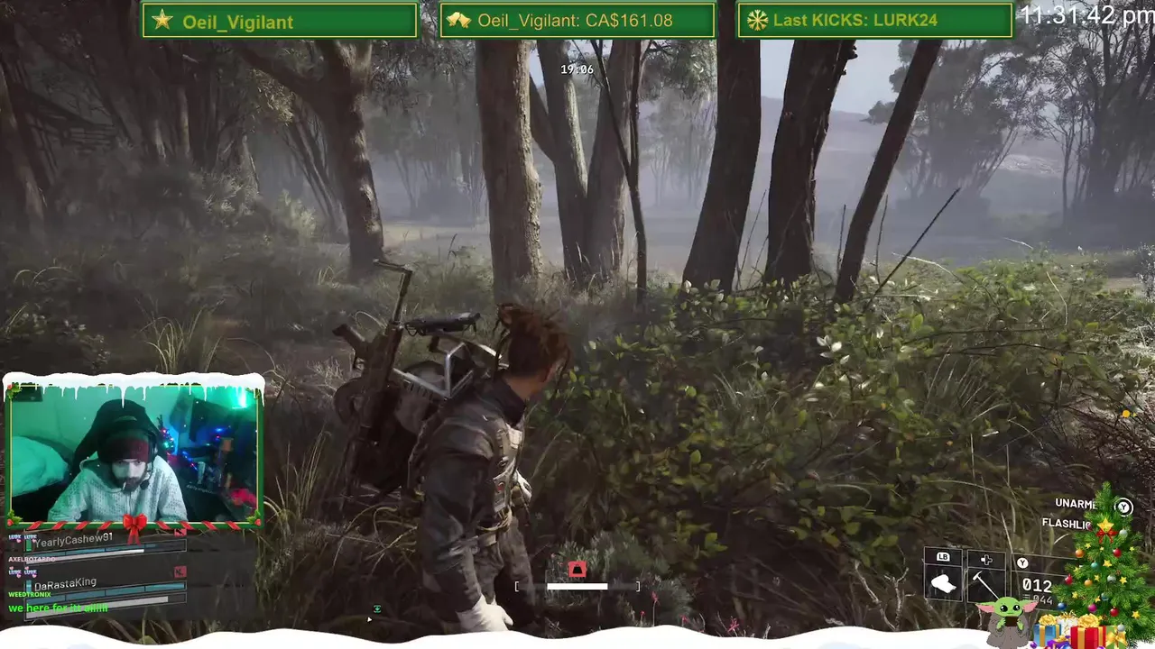Click the DaRastaKing teammate name

click(65, 583)
